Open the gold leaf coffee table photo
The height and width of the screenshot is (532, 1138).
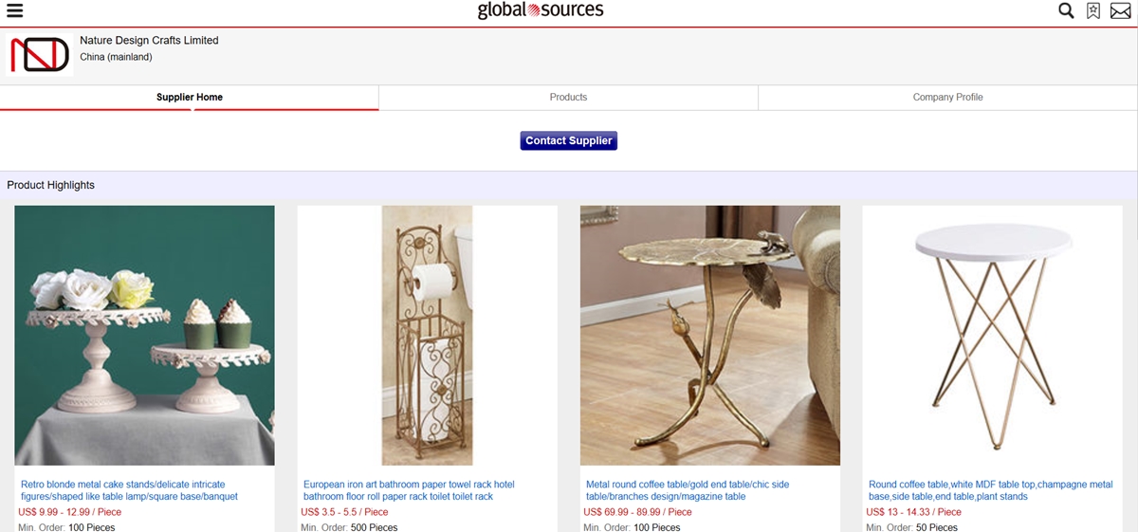click(x=710, y=336)
